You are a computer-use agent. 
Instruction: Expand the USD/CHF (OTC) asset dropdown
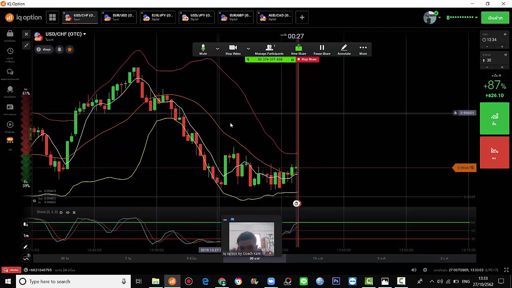click(84, 34)
